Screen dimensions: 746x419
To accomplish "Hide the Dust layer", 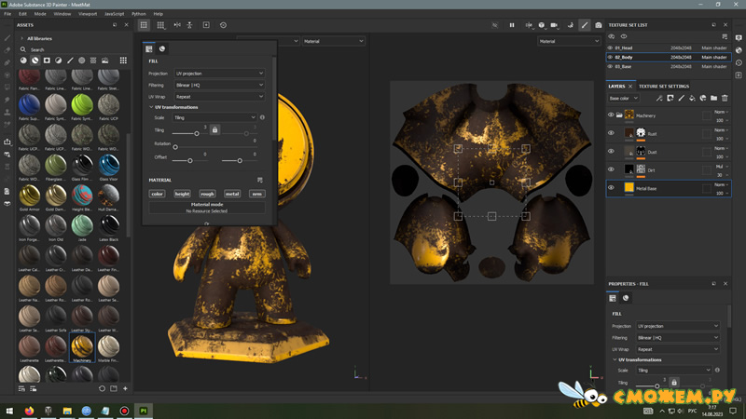I will (x=611, y=151).
